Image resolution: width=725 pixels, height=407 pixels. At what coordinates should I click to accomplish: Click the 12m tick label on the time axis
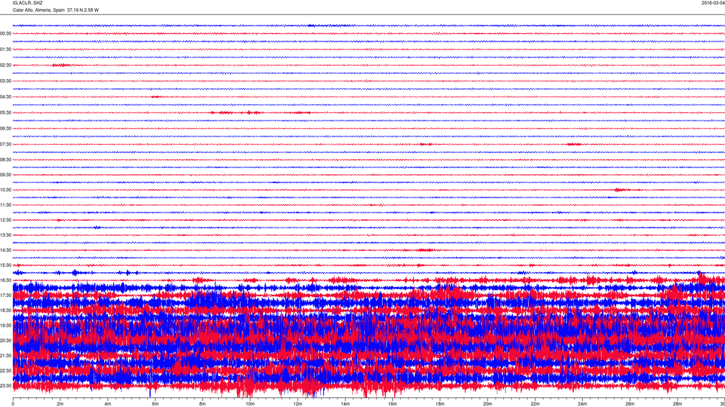298,404
